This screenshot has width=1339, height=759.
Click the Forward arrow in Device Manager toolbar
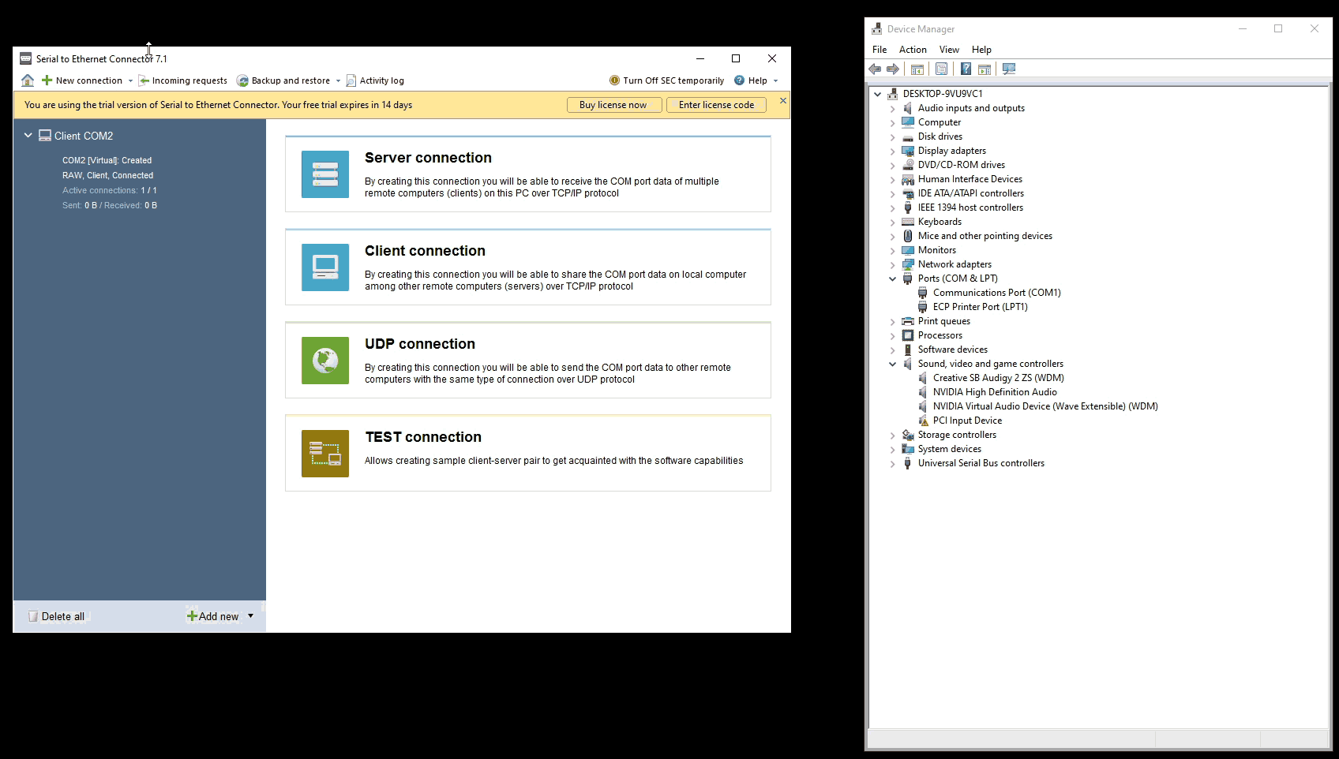click(x=893, y=69)
